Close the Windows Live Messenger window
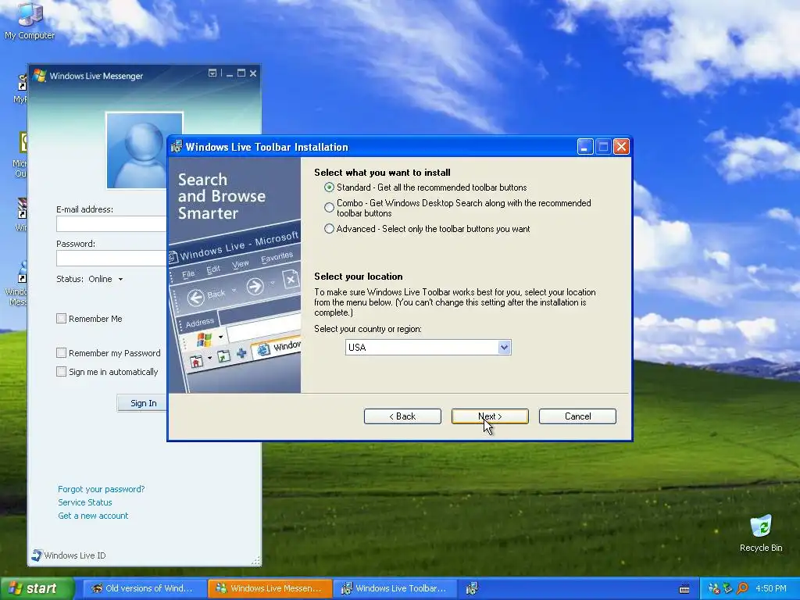Image resolution: width=800 pixels, height=600 pixels. pos(253,73)
